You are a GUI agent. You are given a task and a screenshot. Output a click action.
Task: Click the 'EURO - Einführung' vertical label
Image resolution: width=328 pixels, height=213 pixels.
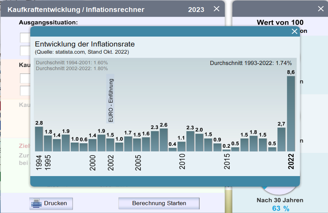pyautogui.click(x=111, y=100)
